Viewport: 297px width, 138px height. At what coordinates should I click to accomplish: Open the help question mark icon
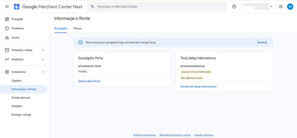point(234,7)
